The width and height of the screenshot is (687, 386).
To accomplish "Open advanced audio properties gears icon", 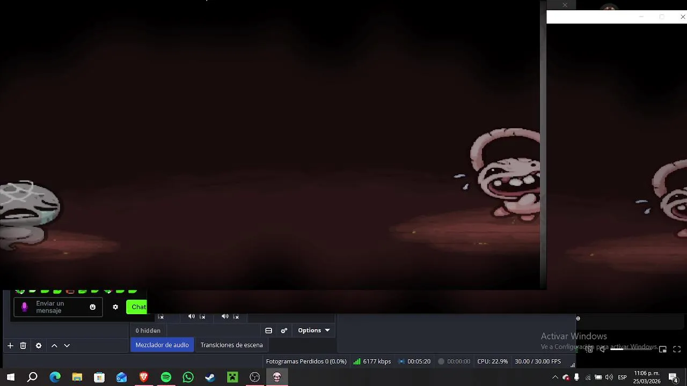I will click(284, 331).
